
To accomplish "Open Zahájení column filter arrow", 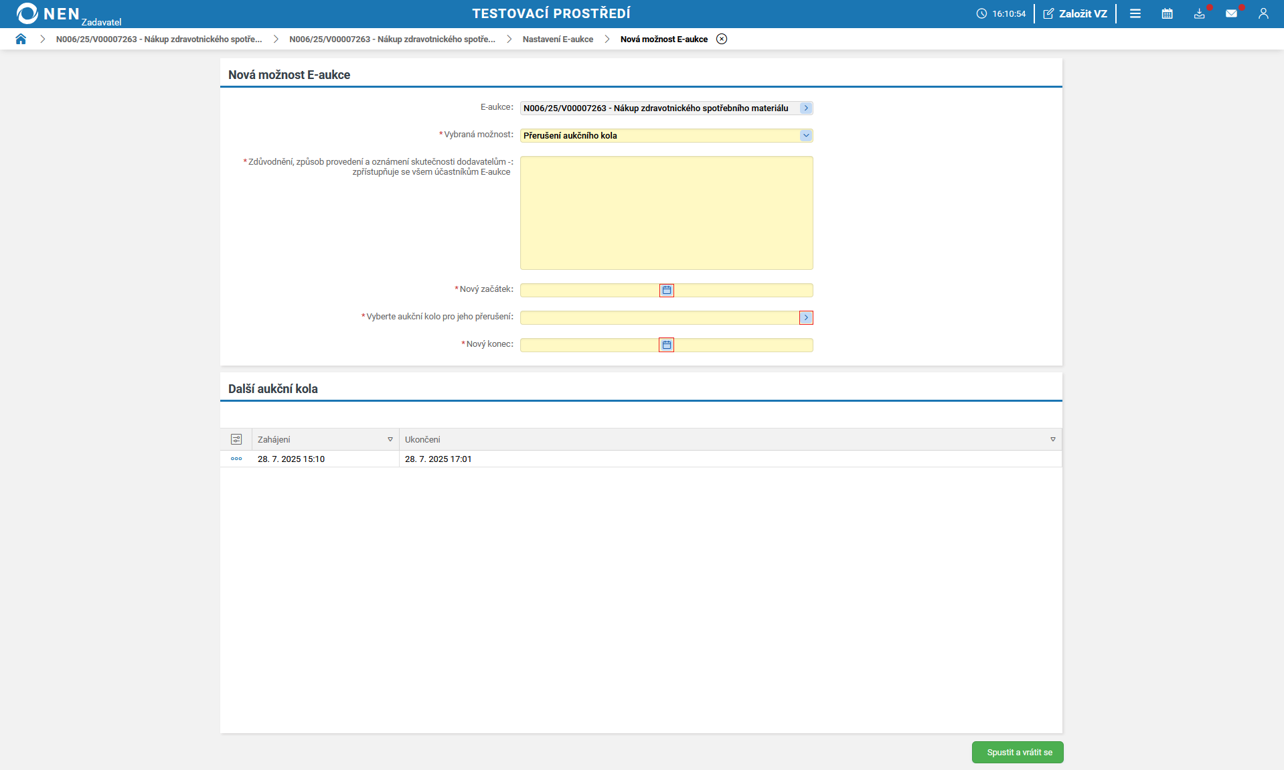I will point(390,439).
